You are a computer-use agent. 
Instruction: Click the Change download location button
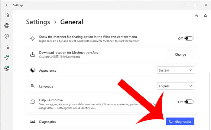[x=180, y=54]
